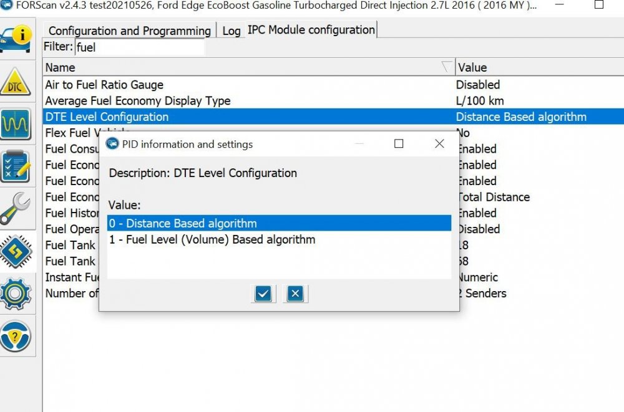Image resolution: width=624 pixels, height=412 pixels.
Task: Switch to IPC Module configuration tab
Action: [311, 29]
